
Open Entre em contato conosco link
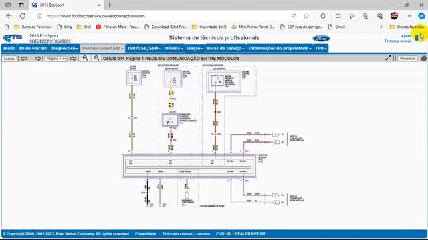pos(186,234)
